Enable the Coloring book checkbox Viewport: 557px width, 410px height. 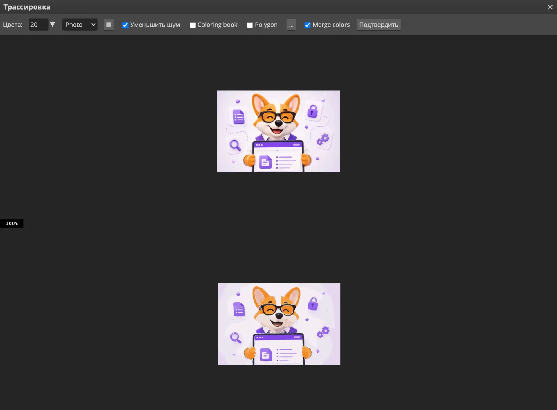[x=193, y=25]
